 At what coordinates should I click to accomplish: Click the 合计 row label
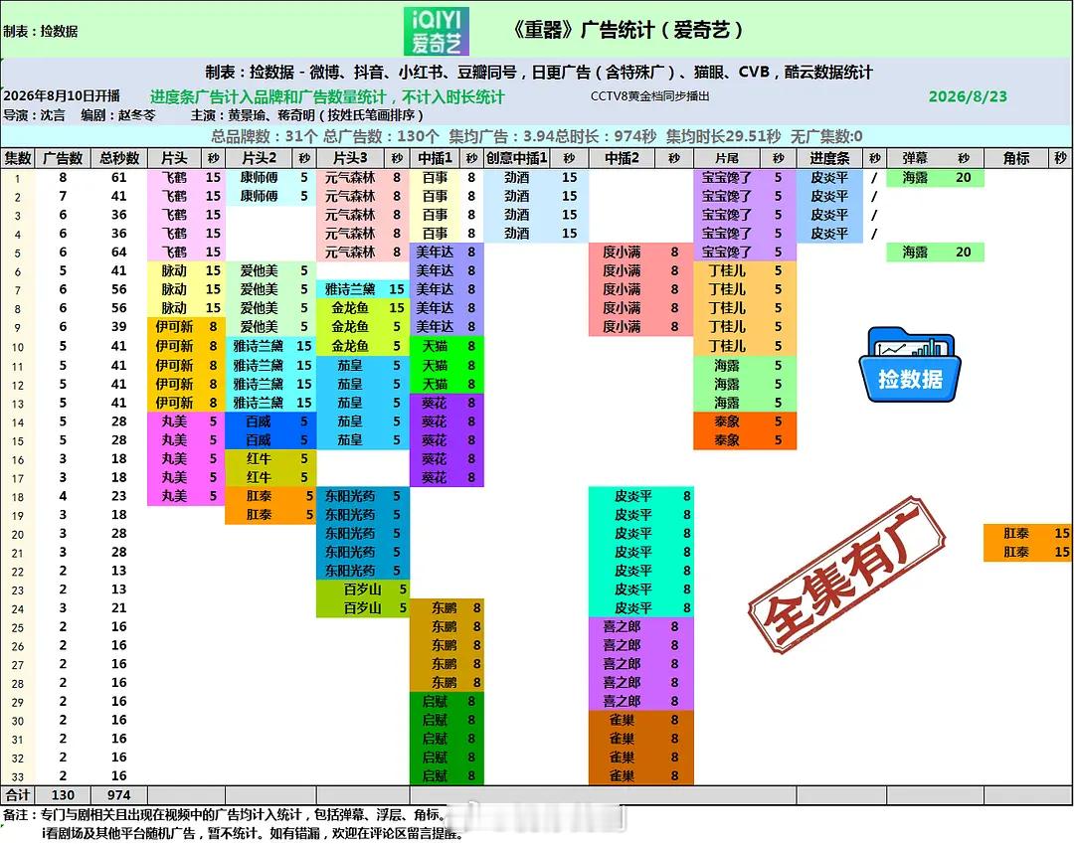(18, 794)
